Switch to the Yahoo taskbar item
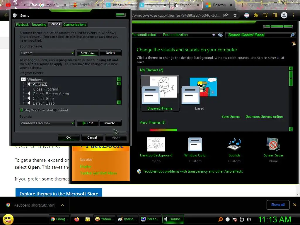Viewport: 300px width, 225px height. (x=104, y=219)
